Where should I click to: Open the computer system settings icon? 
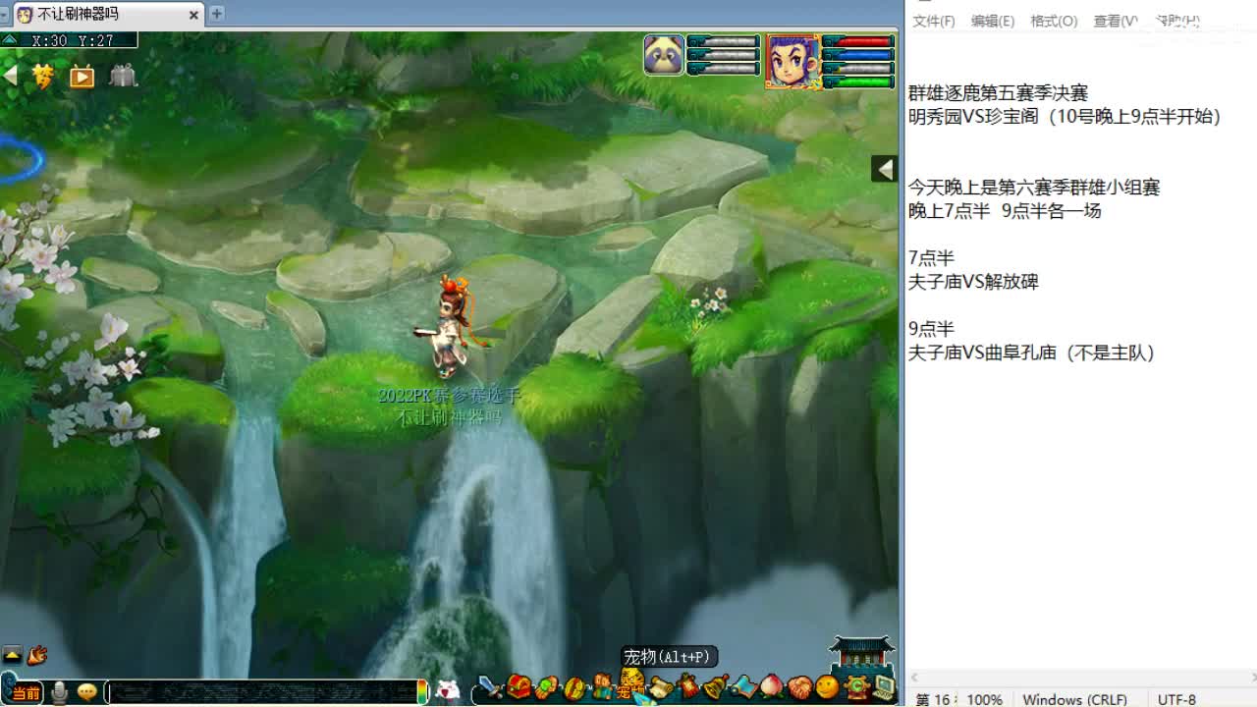(x=885, y=687)
